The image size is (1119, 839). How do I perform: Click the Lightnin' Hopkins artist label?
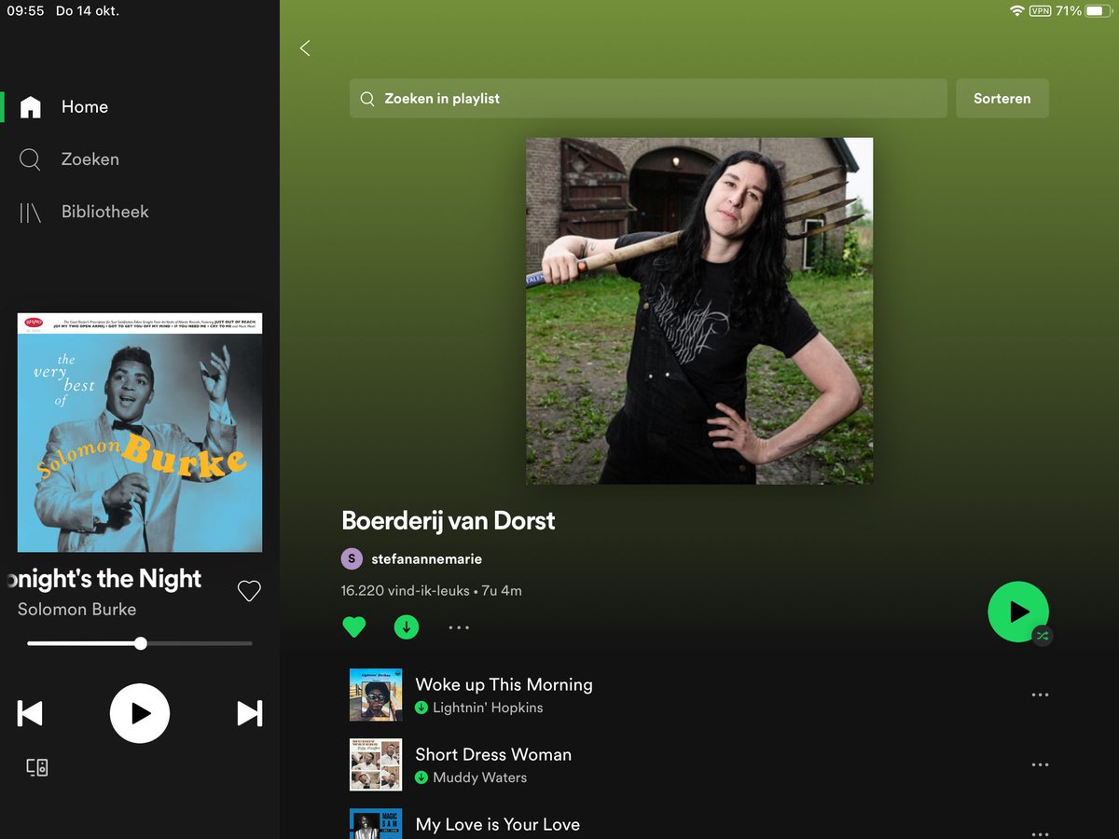pyautogui.click(x=488, y=708)
